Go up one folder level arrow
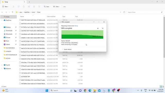 (13, 12)
